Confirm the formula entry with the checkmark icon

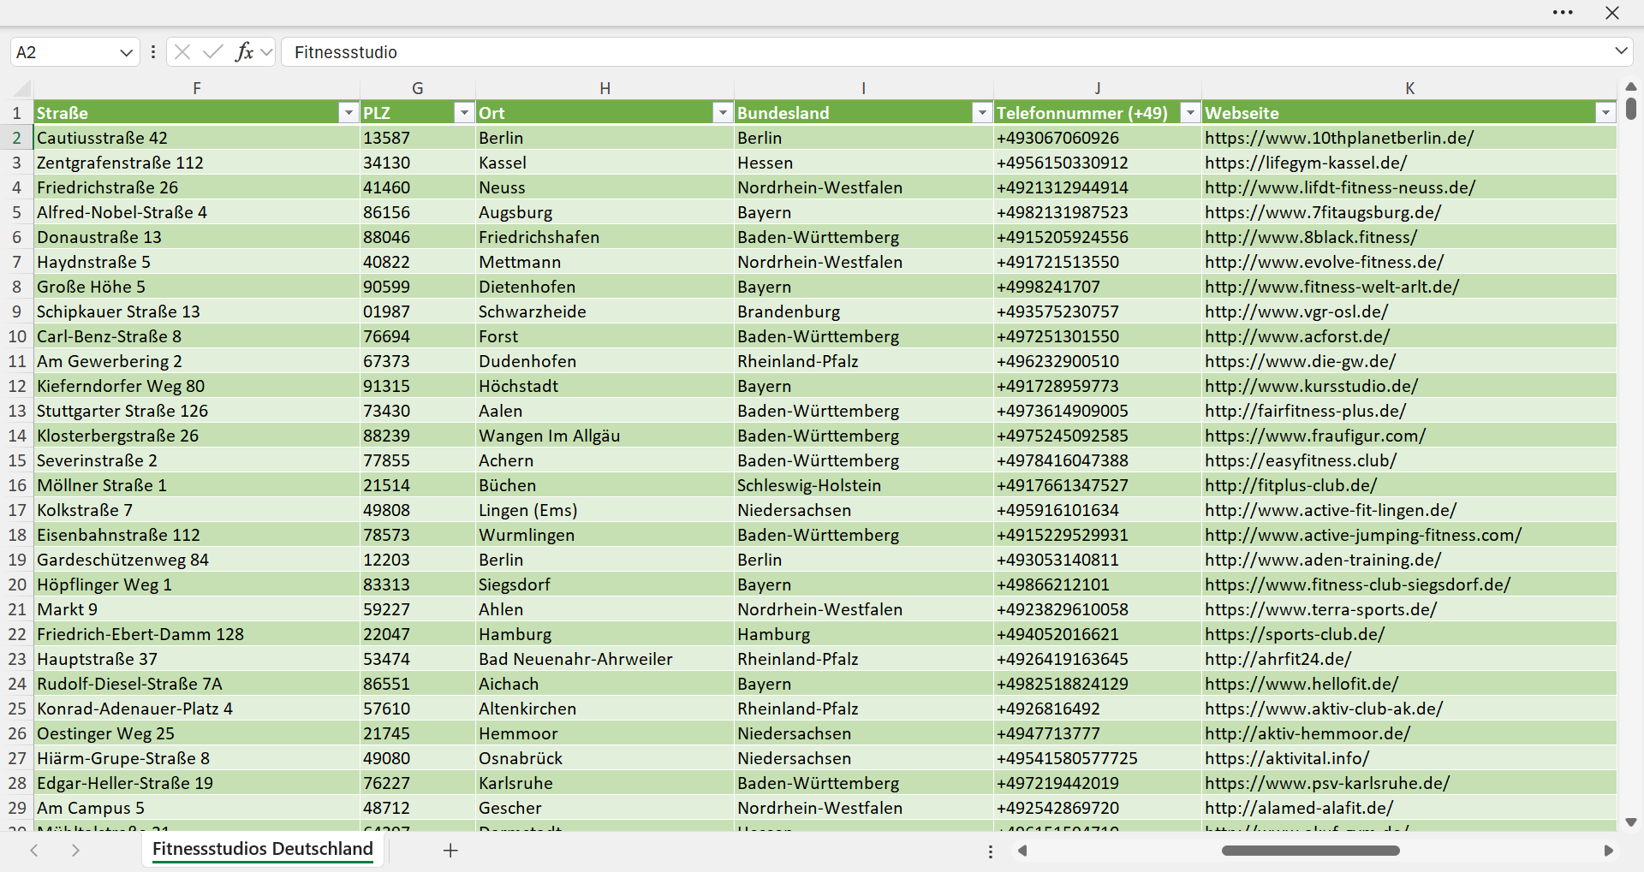[212, 52]
